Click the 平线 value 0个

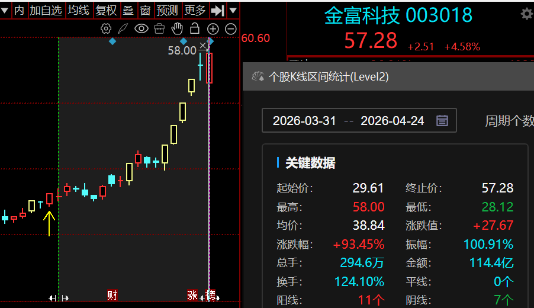coord(504,282)
